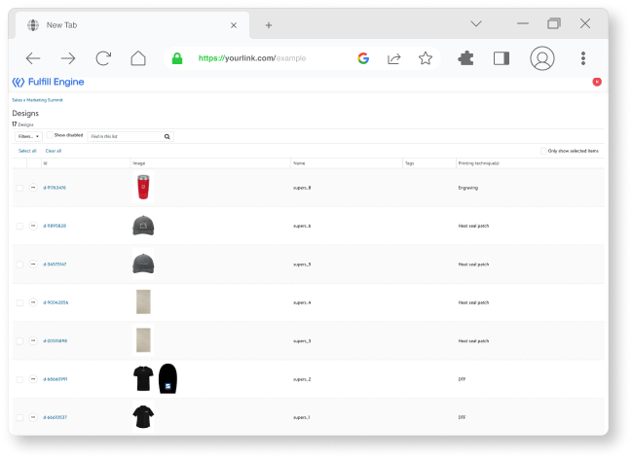Click the browser address bar URL
Screen dimensions: 632x459
[x=252, y=58]
